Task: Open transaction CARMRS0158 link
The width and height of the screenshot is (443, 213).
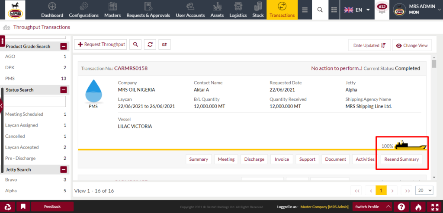Action: pyautogui.click(x=131, y=68)
